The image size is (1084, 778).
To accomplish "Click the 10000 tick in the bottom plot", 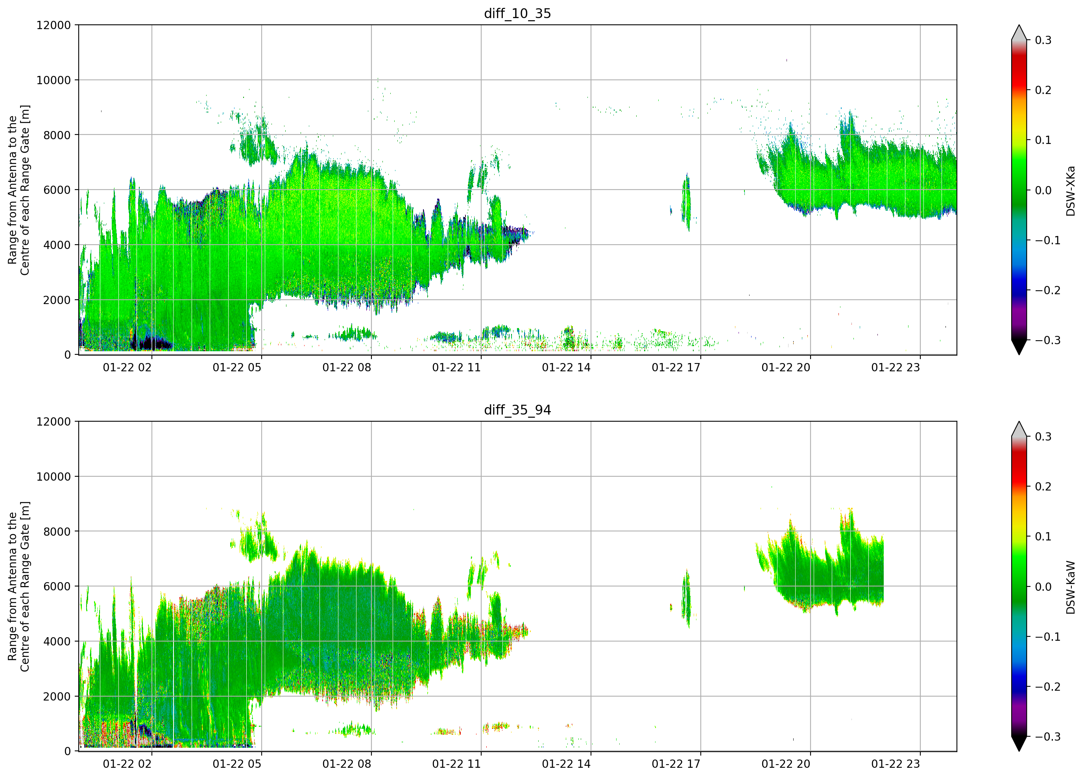I will pyautogui.click(x=54, y=477).
